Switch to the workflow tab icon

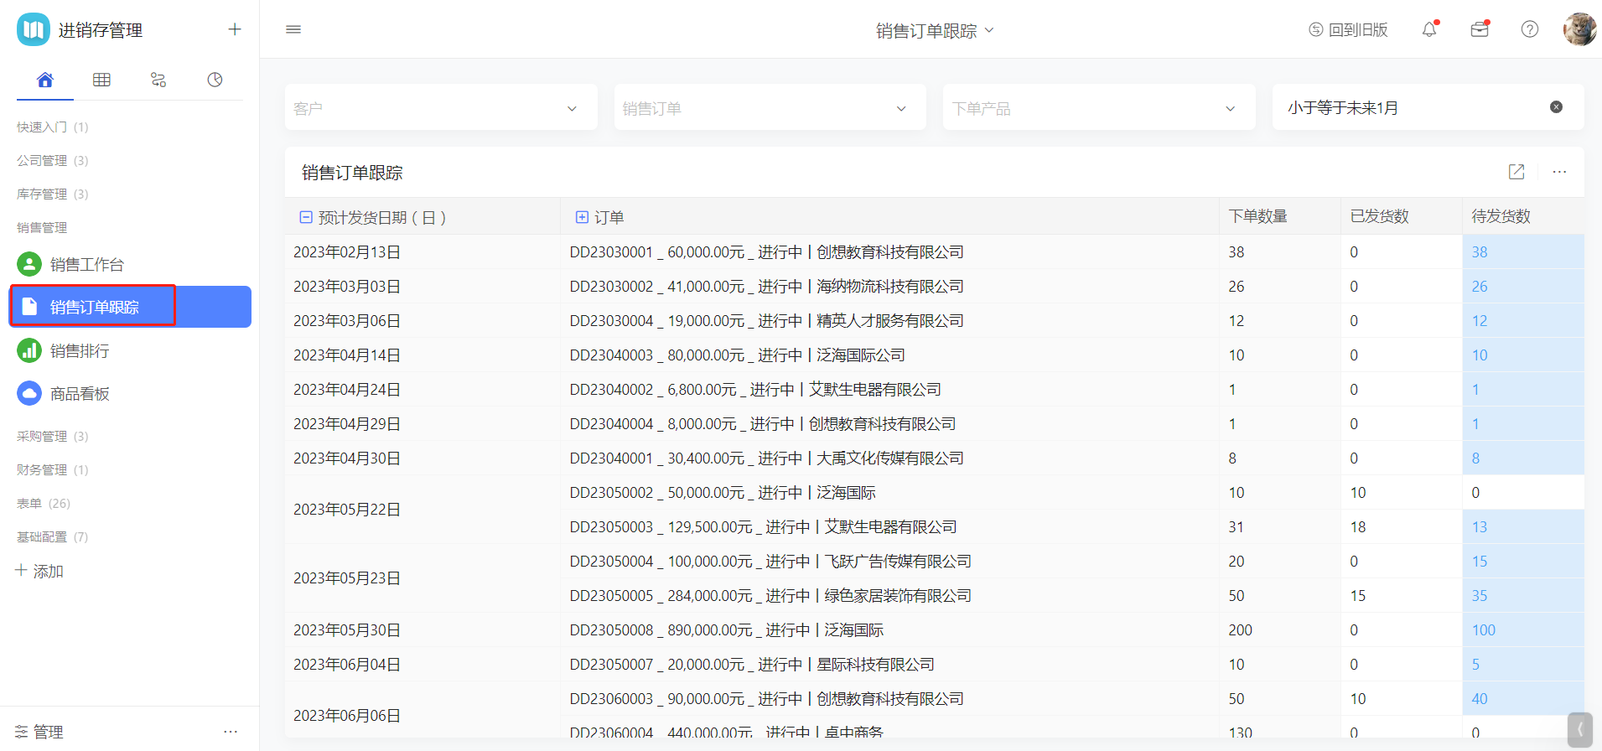(x=158, y=80)
